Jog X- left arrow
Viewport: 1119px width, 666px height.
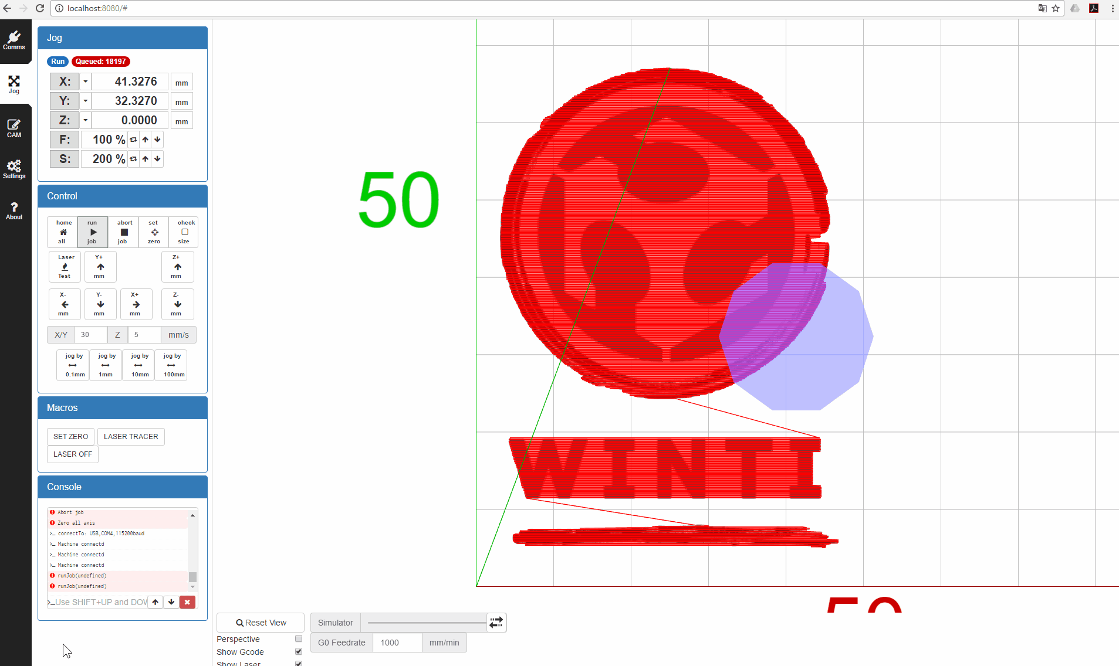coord(65,304)
